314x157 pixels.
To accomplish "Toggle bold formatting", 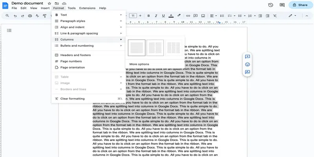I will (x=149, y=16).
